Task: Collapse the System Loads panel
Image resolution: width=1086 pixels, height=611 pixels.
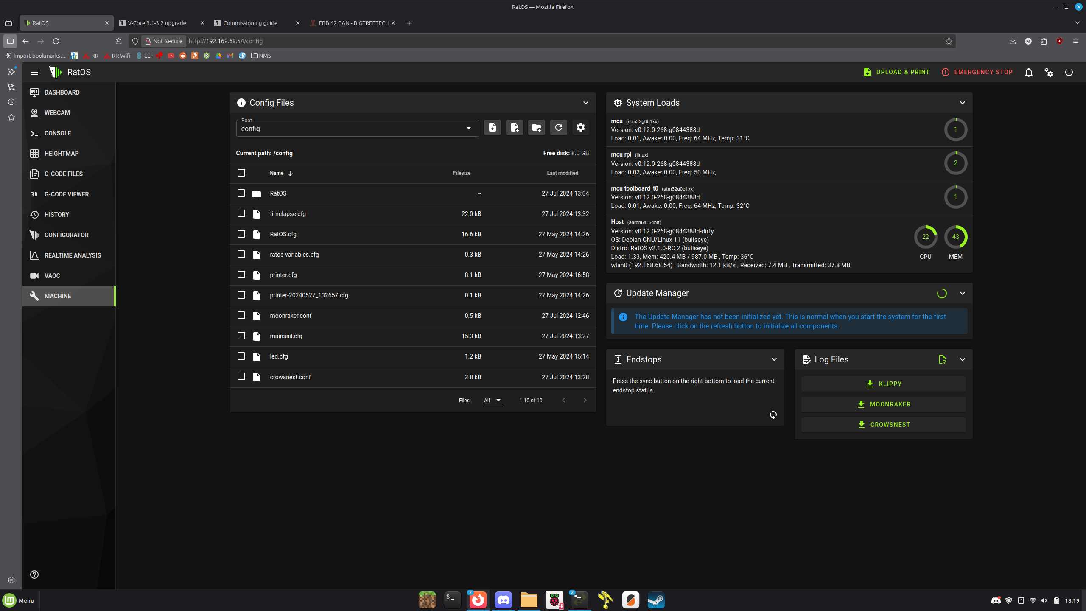Action: 962,103
